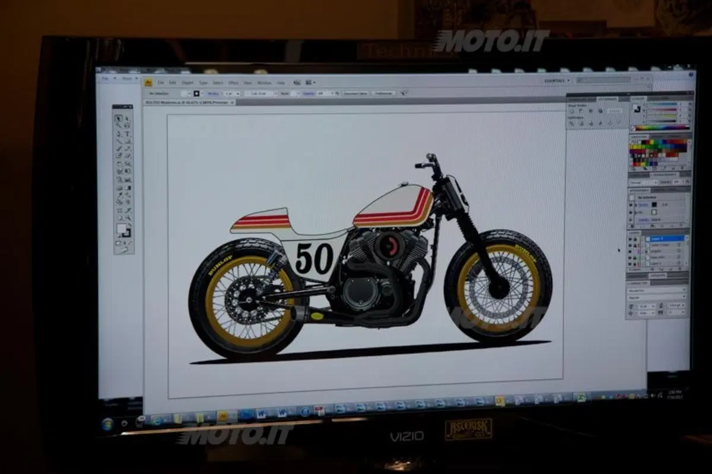Open the Windows Start button
The width and height of the screenshot is (712, 474).
point(107,424)
